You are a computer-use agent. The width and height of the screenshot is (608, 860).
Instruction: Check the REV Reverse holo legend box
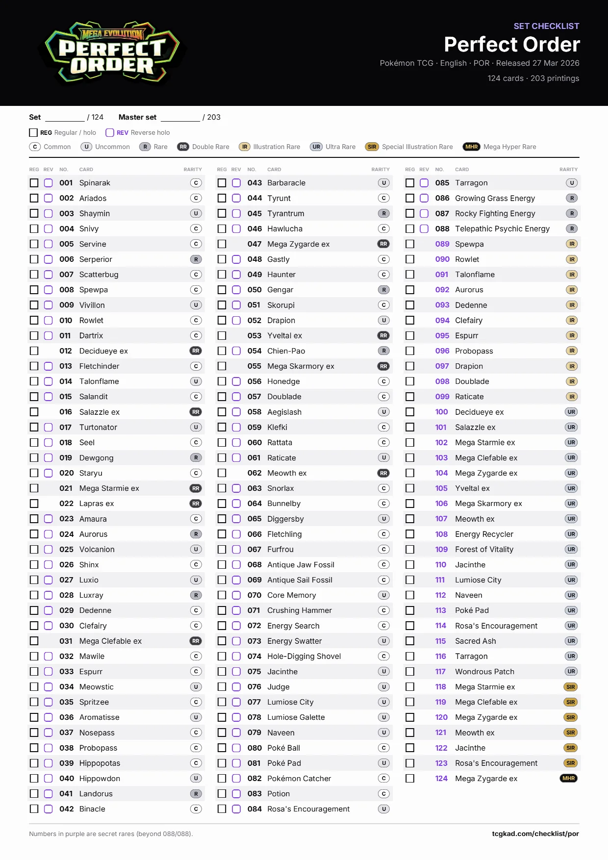[110, 132]
